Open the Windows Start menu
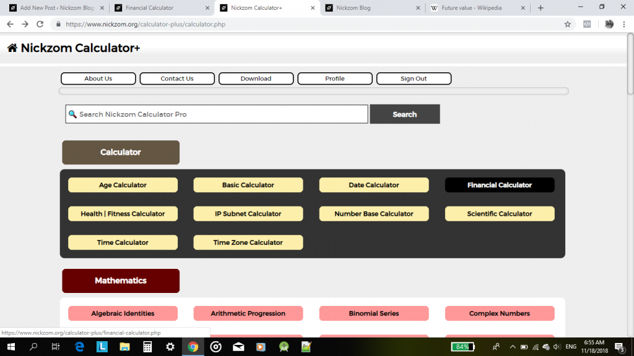Viewport: 634px width, 356px height. coord(11,347)
